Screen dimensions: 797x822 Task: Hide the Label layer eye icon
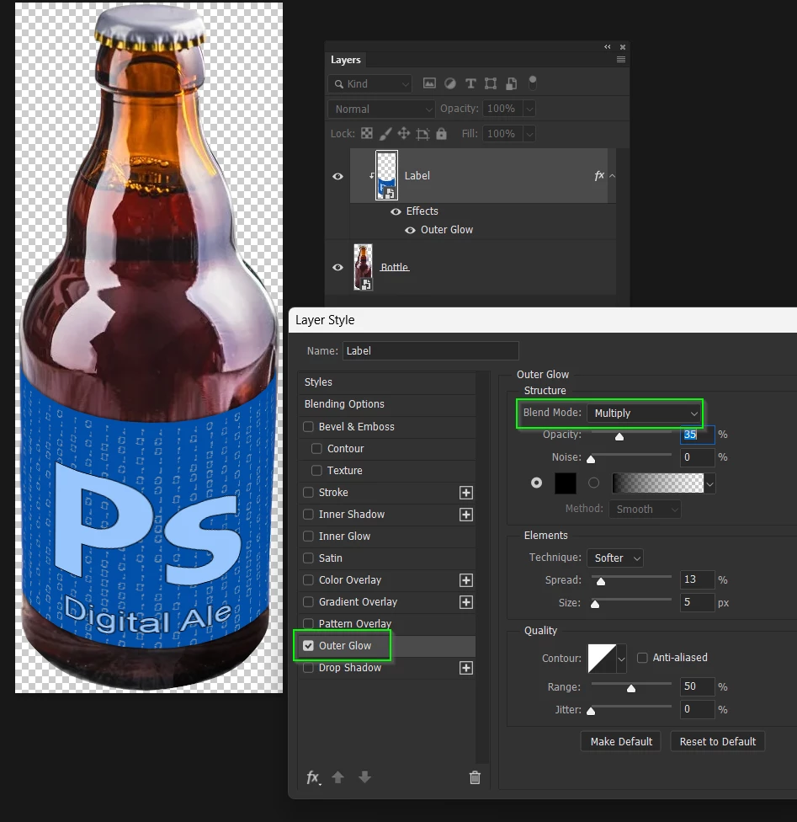point(338,176)
